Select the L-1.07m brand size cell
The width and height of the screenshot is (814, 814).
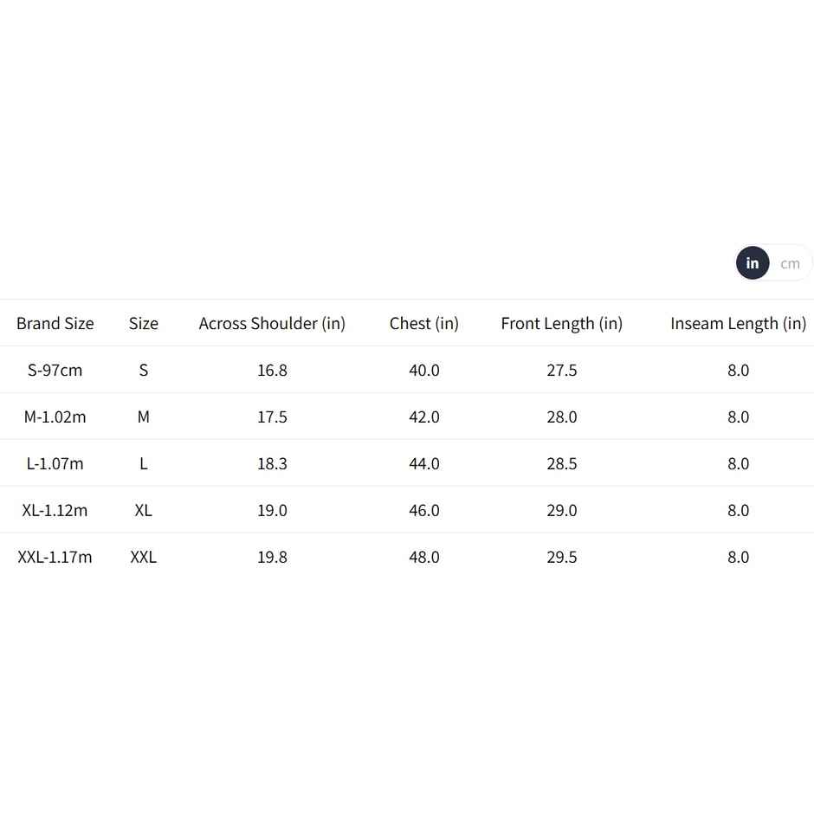(x=55, y=464)
